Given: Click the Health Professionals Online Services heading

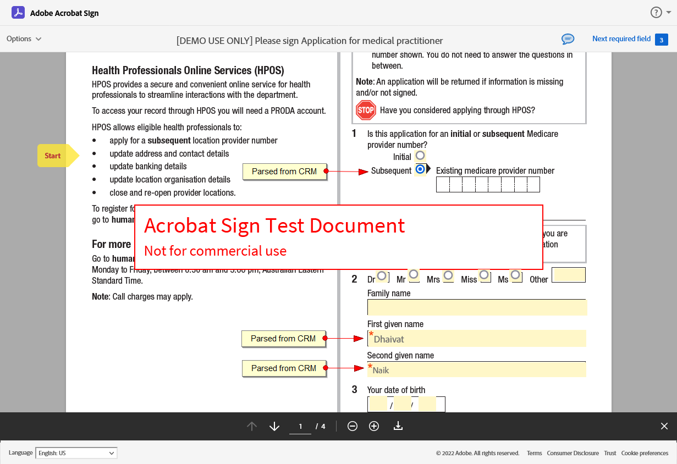Looking at the screenshot, I should 188,70.
